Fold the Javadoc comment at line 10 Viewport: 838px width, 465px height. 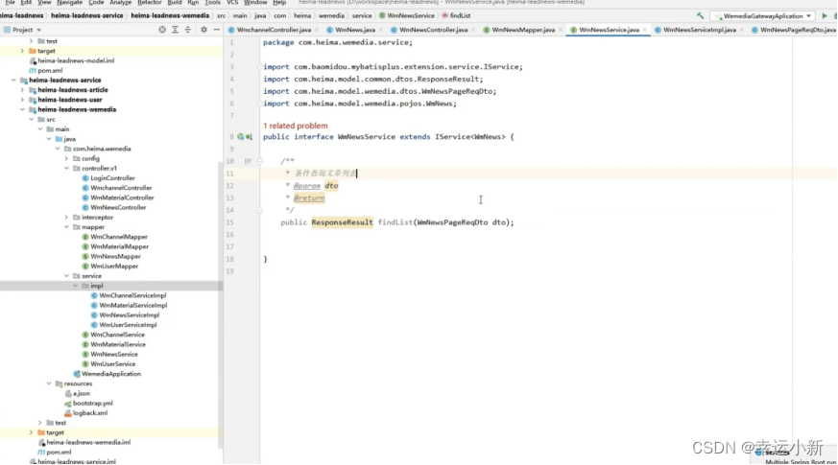[260, 161]
